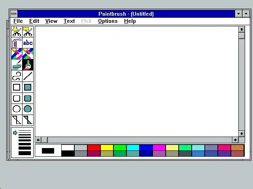
Task: Pick the hot pink palette color
Action: pyautogui.click(x=224, y=148)
